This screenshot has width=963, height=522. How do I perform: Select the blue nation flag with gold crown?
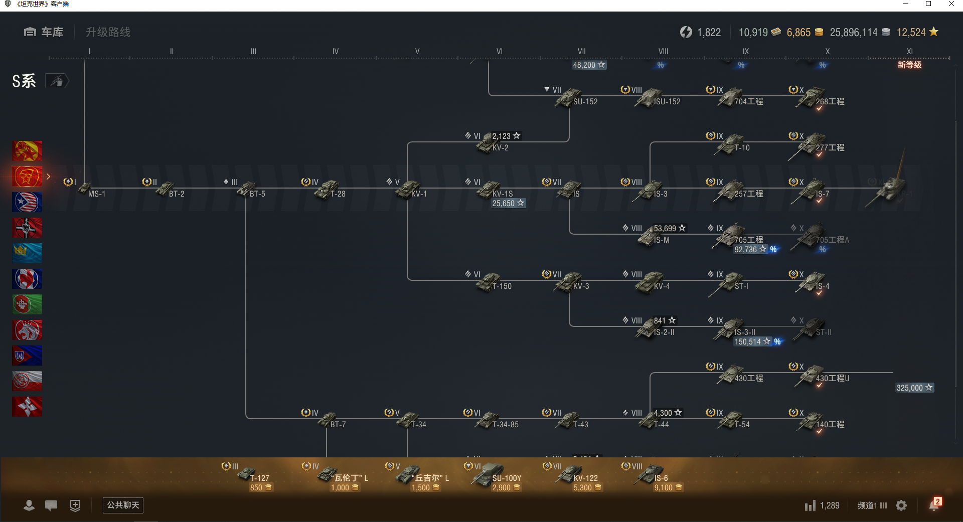coord(27,253)
